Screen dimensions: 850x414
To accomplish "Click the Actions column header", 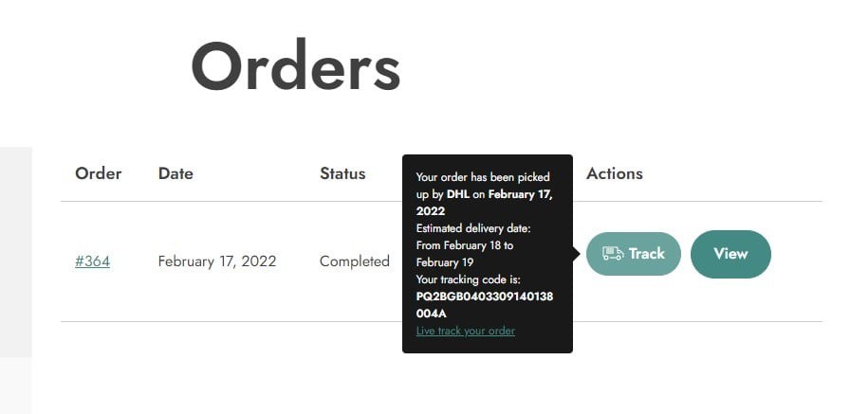I will (x=615, y=173).
